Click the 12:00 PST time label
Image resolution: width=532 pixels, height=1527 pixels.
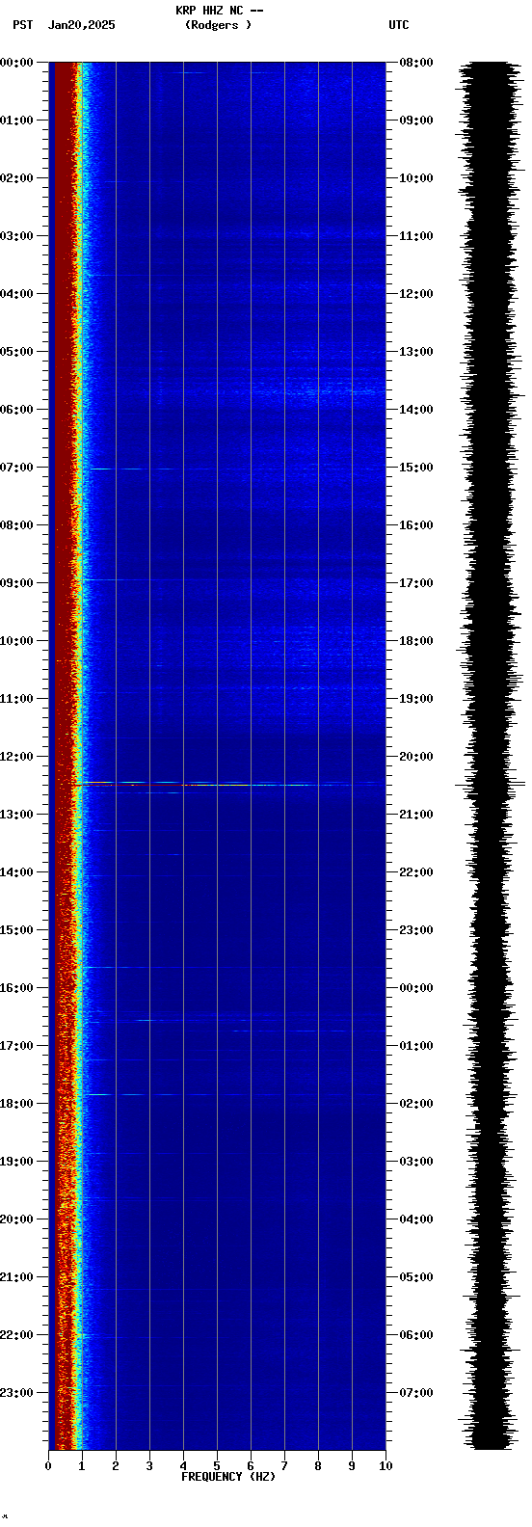16,757
